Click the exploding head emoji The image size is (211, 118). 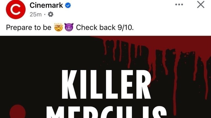pyautogui.click(x=58, y=27)
